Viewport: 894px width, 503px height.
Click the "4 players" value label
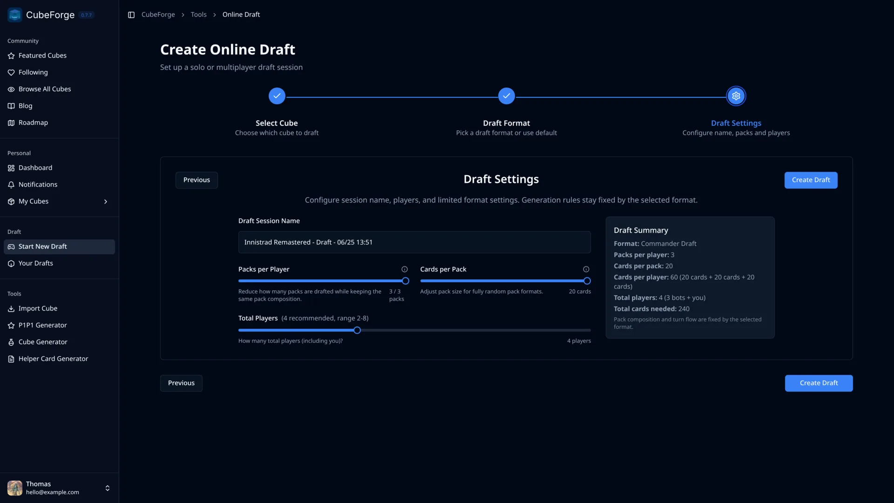click(579, 341)
